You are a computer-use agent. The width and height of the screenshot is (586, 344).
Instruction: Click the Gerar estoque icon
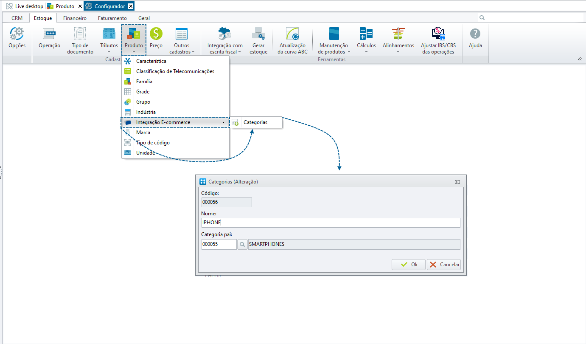258,34
